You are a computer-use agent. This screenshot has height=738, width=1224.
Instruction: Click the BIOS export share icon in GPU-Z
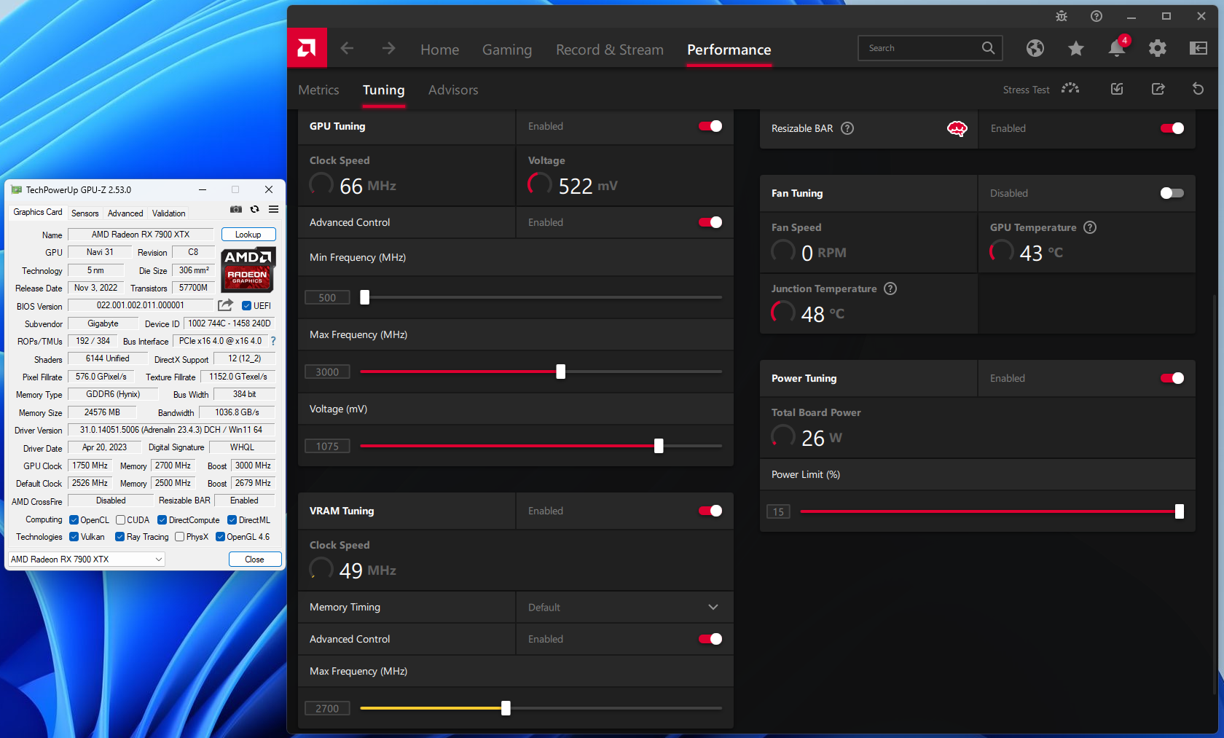[226, 305]
